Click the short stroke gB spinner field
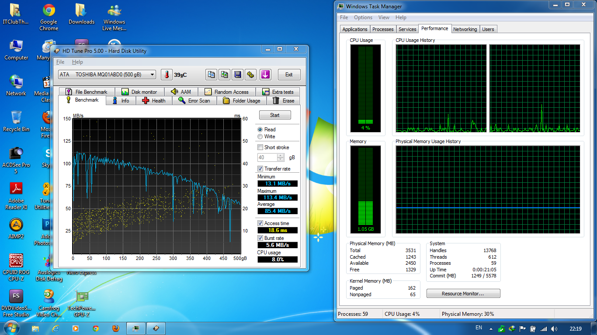Image resolution: width=597 pixels, height=335 pixels. coord(267,157)
